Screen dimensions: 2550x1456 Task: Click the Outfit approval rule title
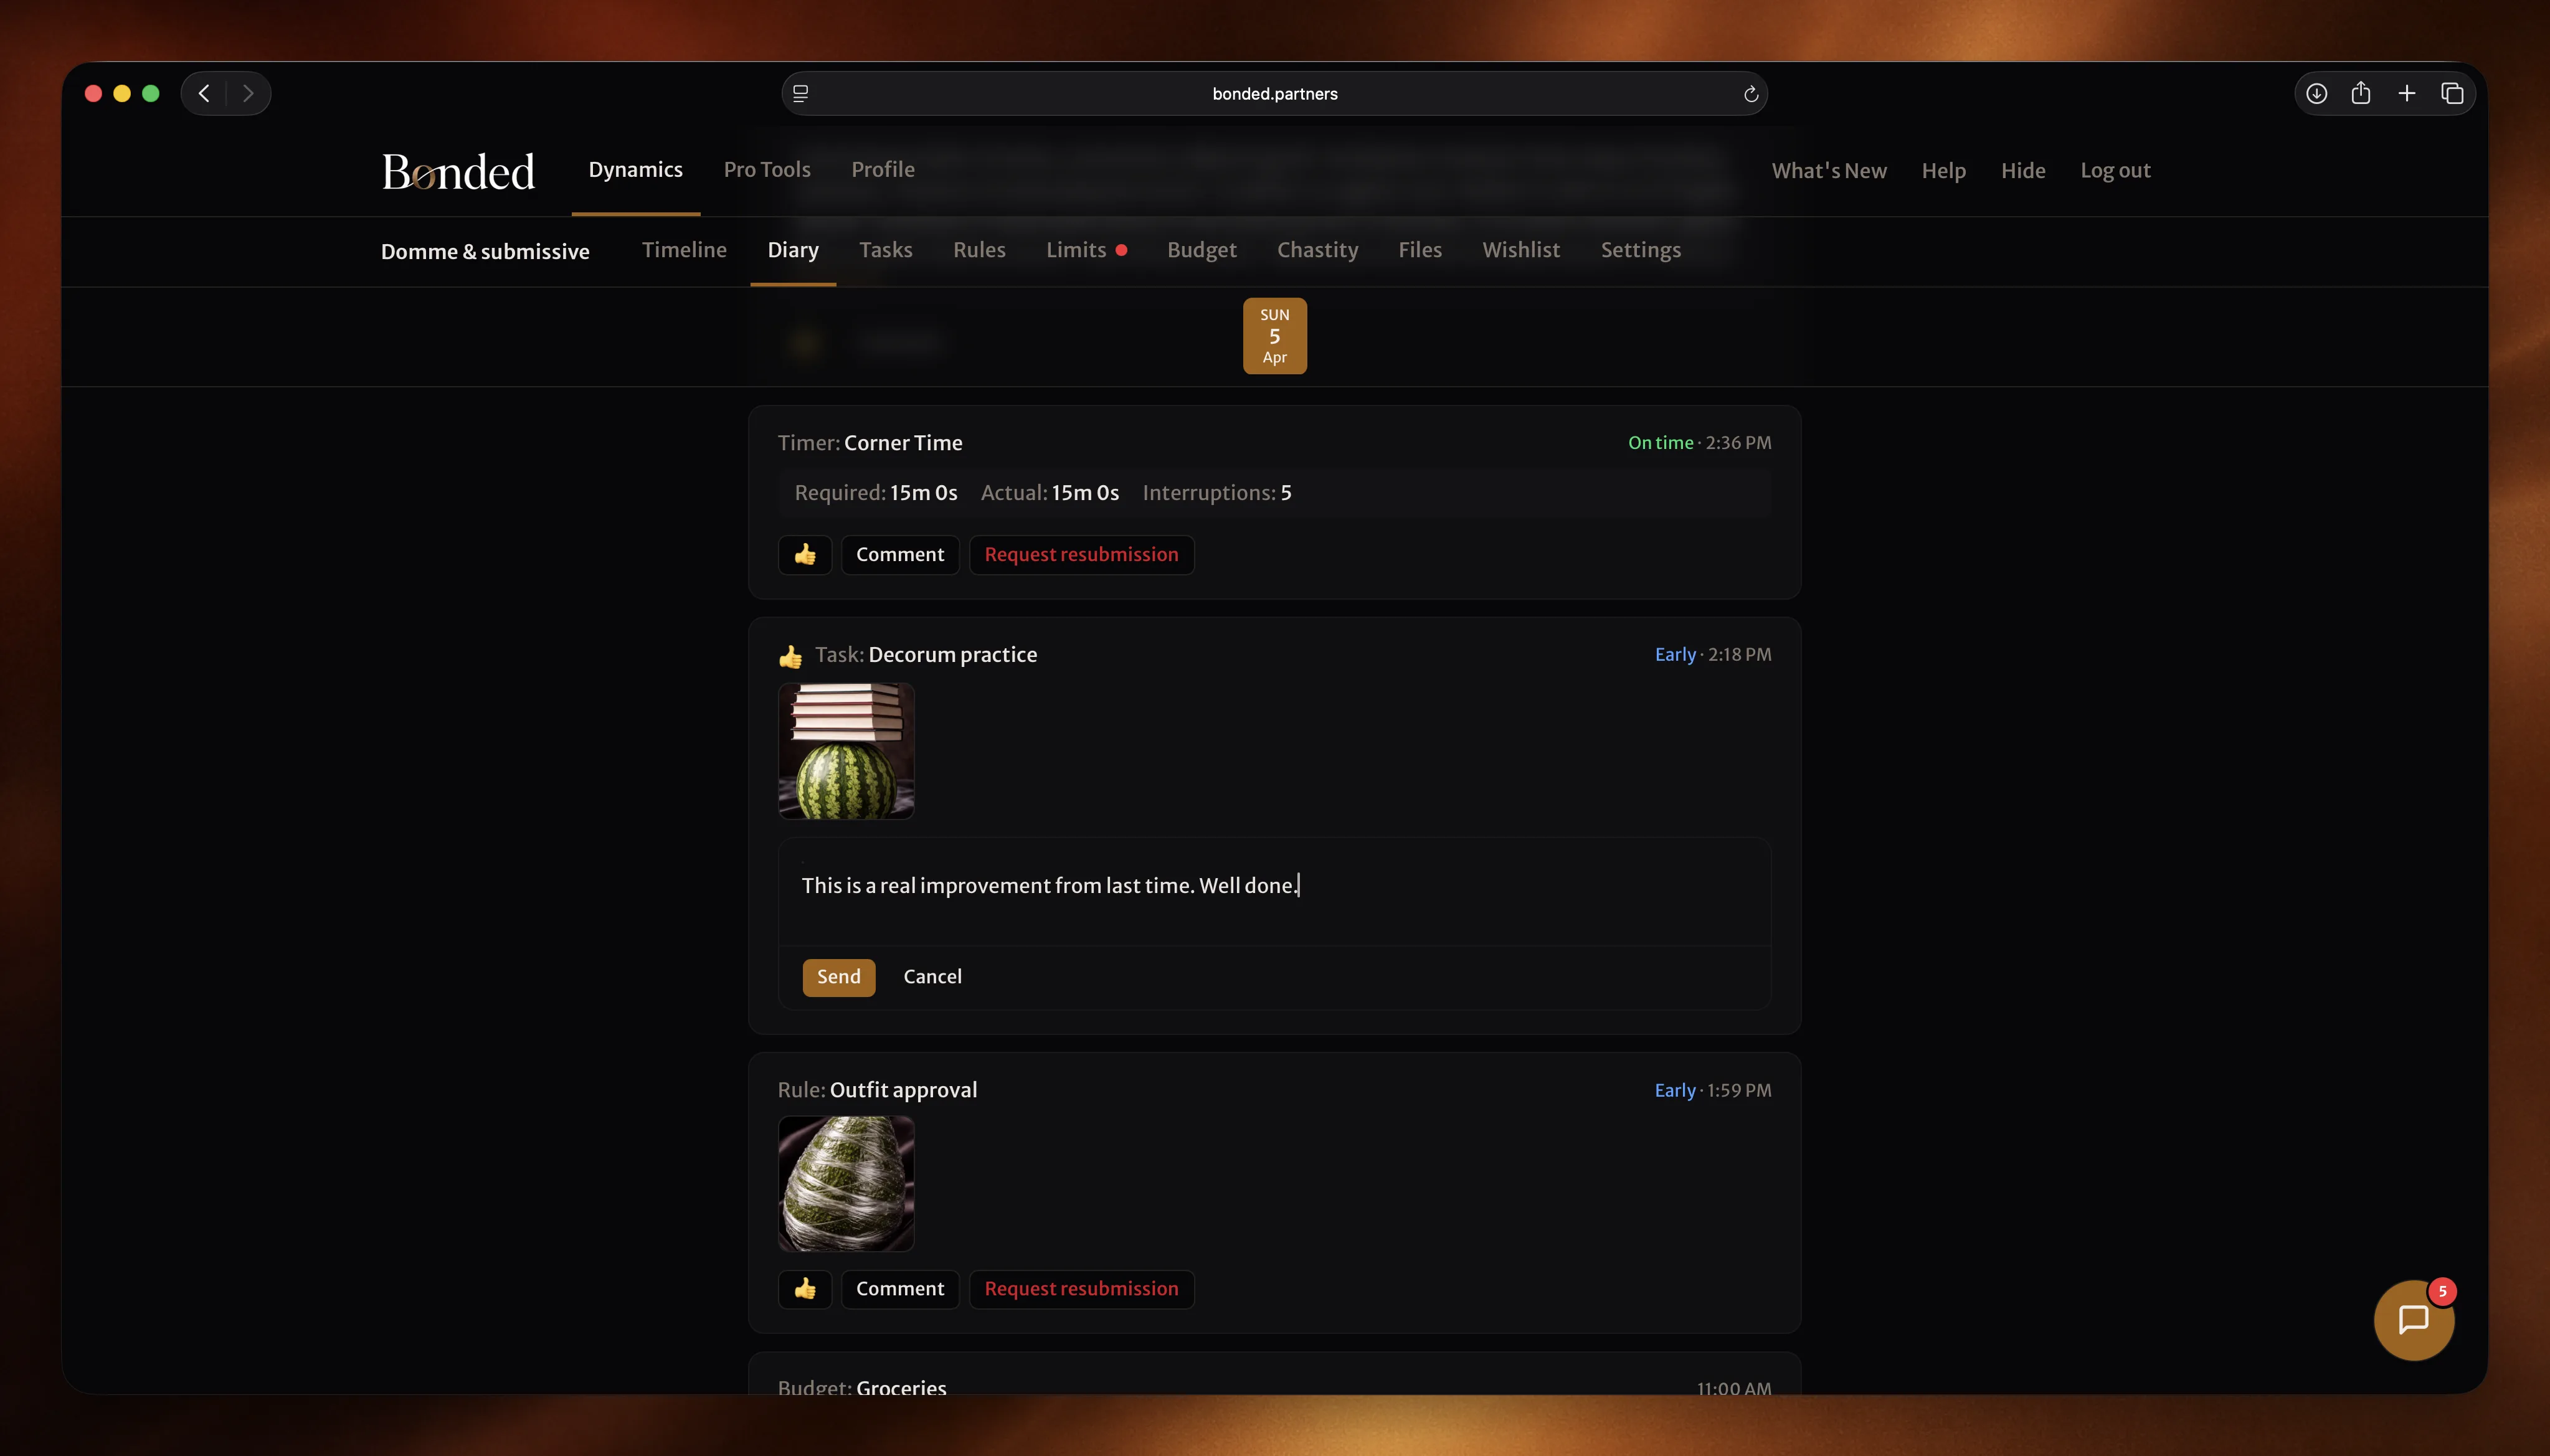click(x=903, y=1090)
